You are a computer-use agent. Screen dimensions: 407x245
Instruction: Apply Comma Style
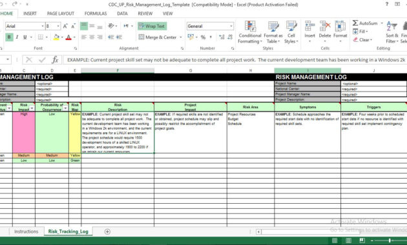[211, 37]
